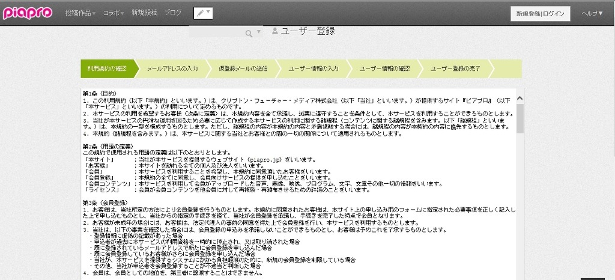
Task: Select the 仮登録メールの送信 step
Action: click(x=243, y=68)
